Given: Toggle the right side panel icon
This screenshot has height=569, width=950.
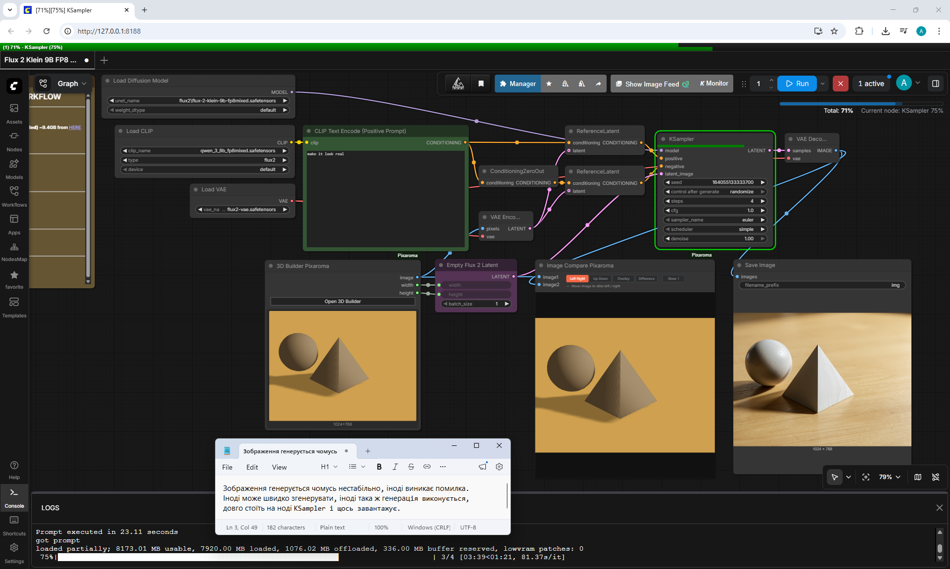Looking at the screenshot, I should pos(935,84).
